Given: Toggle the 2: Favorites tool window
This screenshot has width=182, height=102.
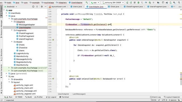Looking at the screenshot, I should (1, 88).
